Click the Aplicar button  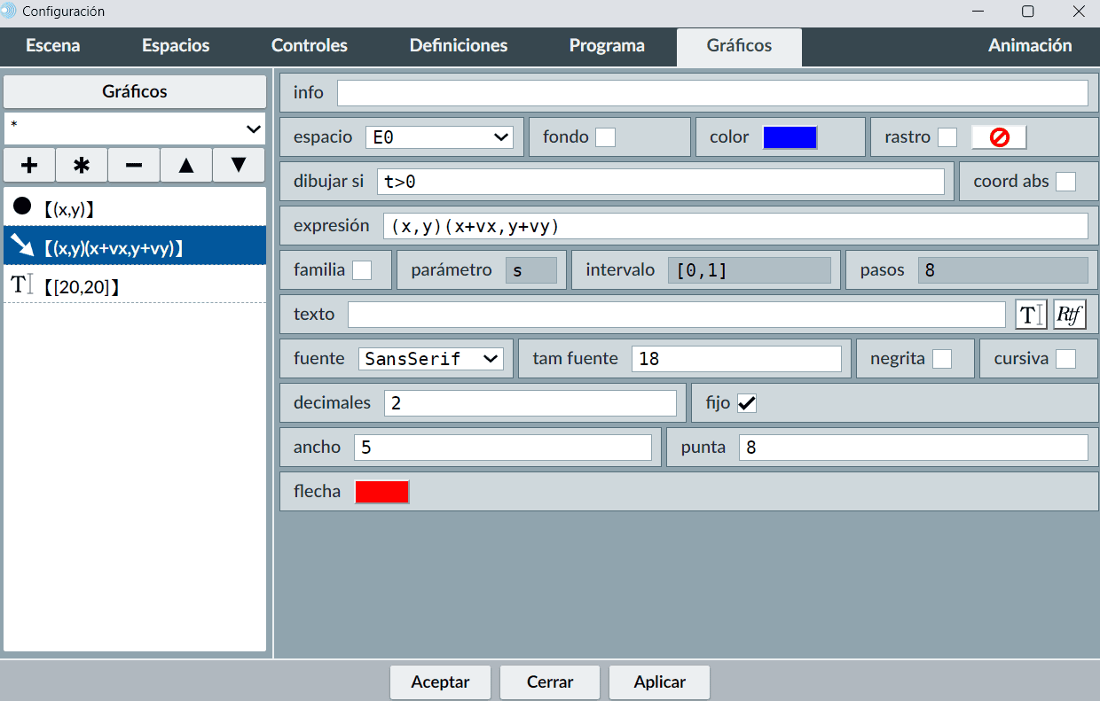[659, 682]
